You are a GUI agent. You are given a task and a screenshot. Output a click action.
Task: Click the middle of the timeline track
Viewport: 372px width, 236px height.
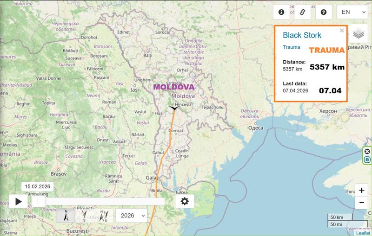click(x=98, y=202)
